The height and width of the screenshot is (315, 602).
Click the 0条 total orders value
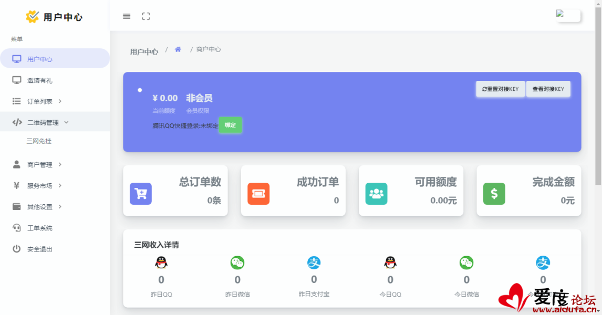(x=214, y=200)
